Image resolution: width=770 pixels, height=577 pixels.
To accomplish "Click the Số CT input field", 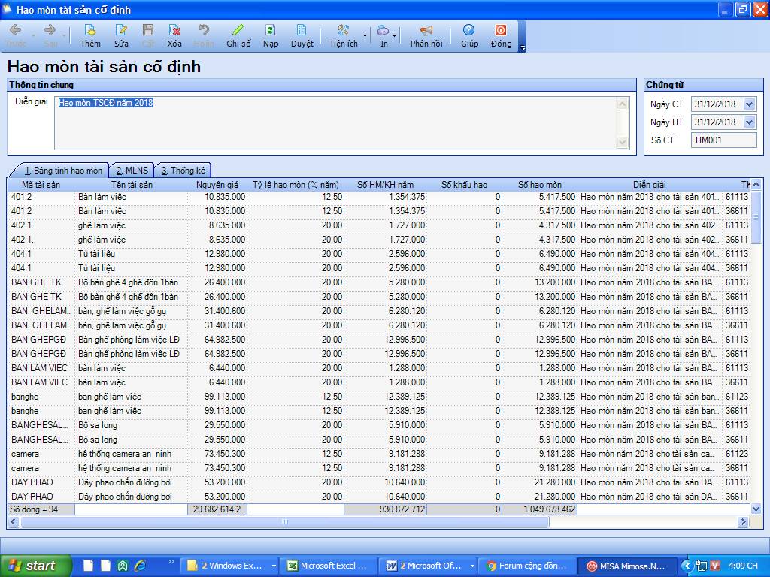I will 723,140.
